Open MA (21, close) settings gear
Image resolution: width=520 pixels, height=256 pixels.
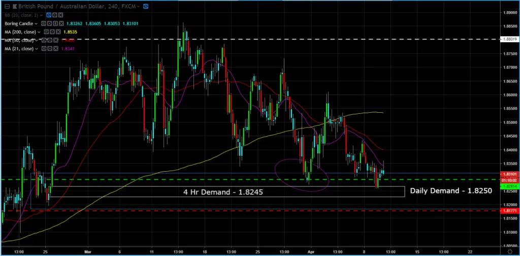coord(51,48)
